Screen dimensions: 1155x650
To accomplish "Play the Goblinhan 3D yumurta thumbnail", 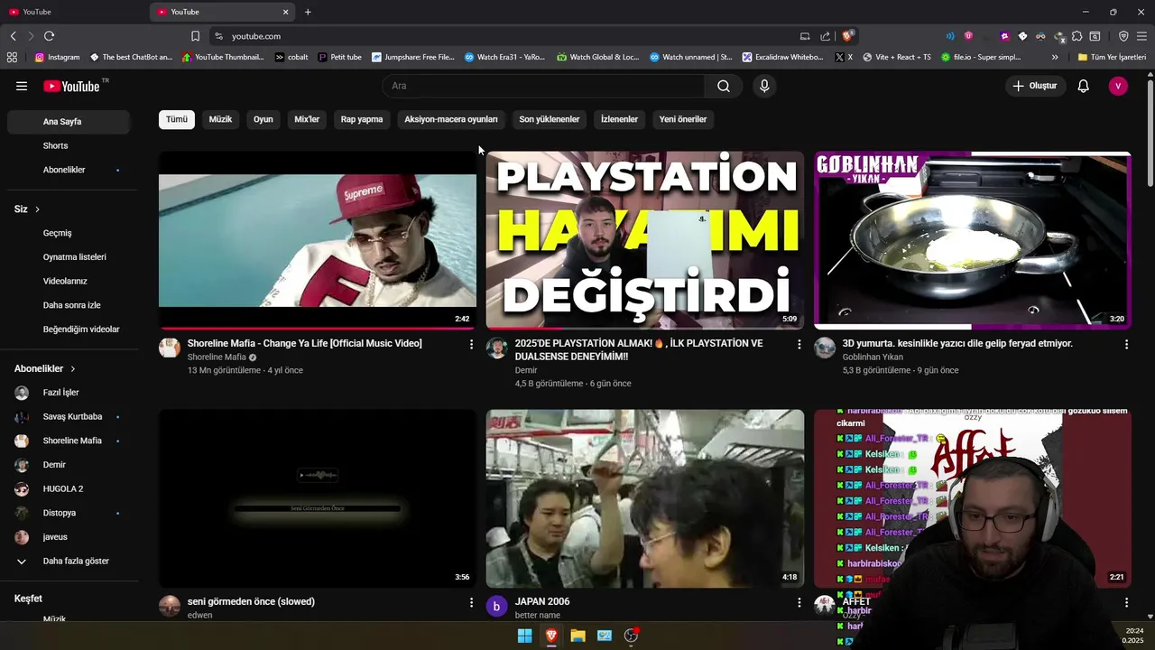I will (x=972, y=239).
